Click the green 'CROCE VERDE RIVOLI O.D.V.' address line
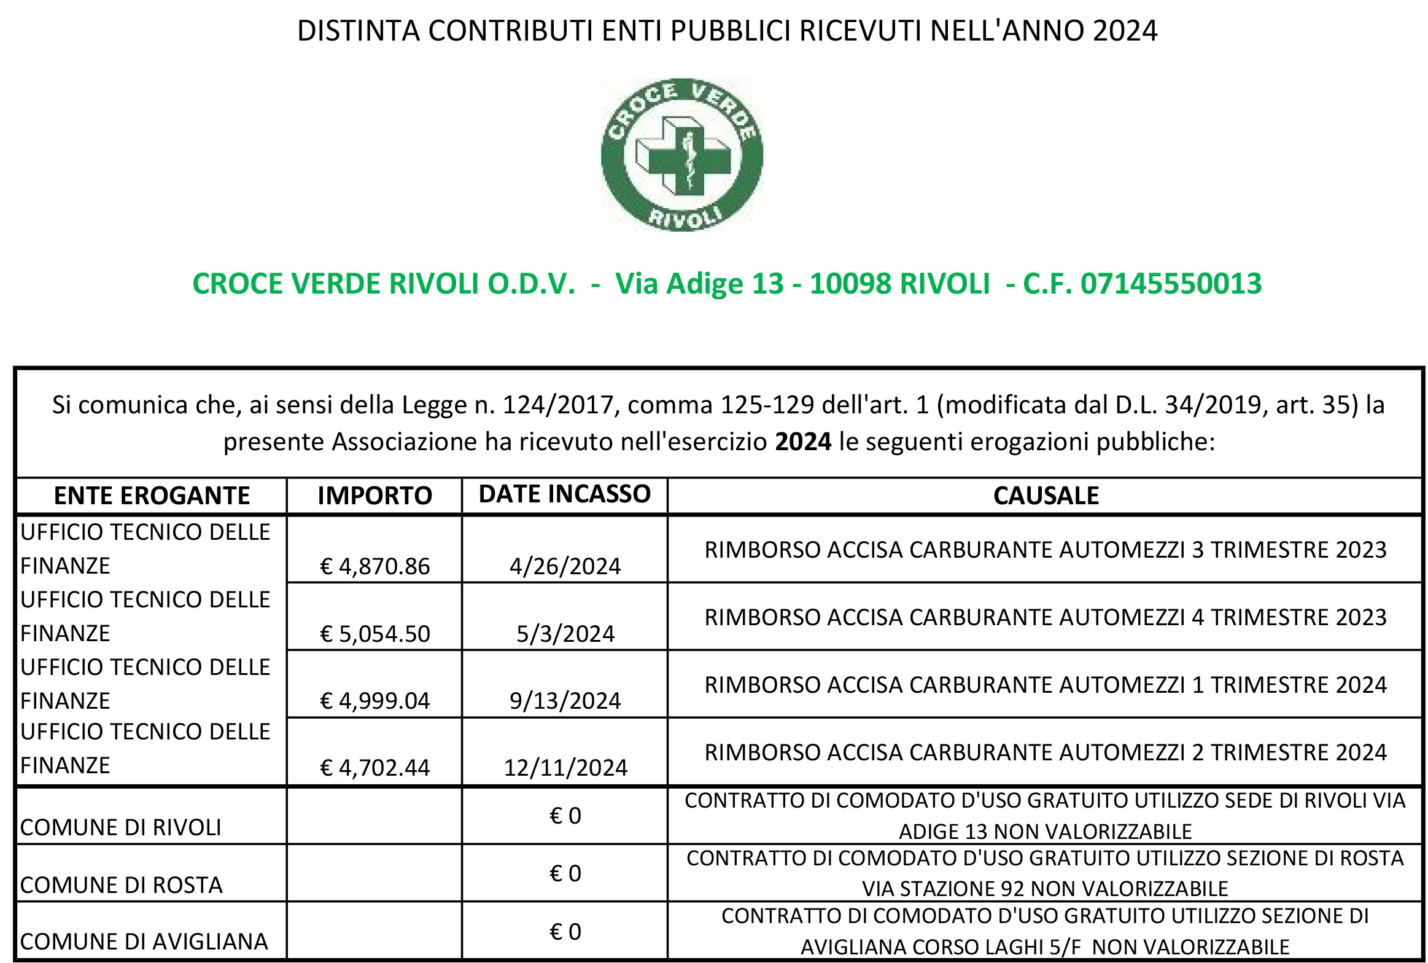This screenshot has width=1428, height=963. pyautogui.click(x=727, y=284)
